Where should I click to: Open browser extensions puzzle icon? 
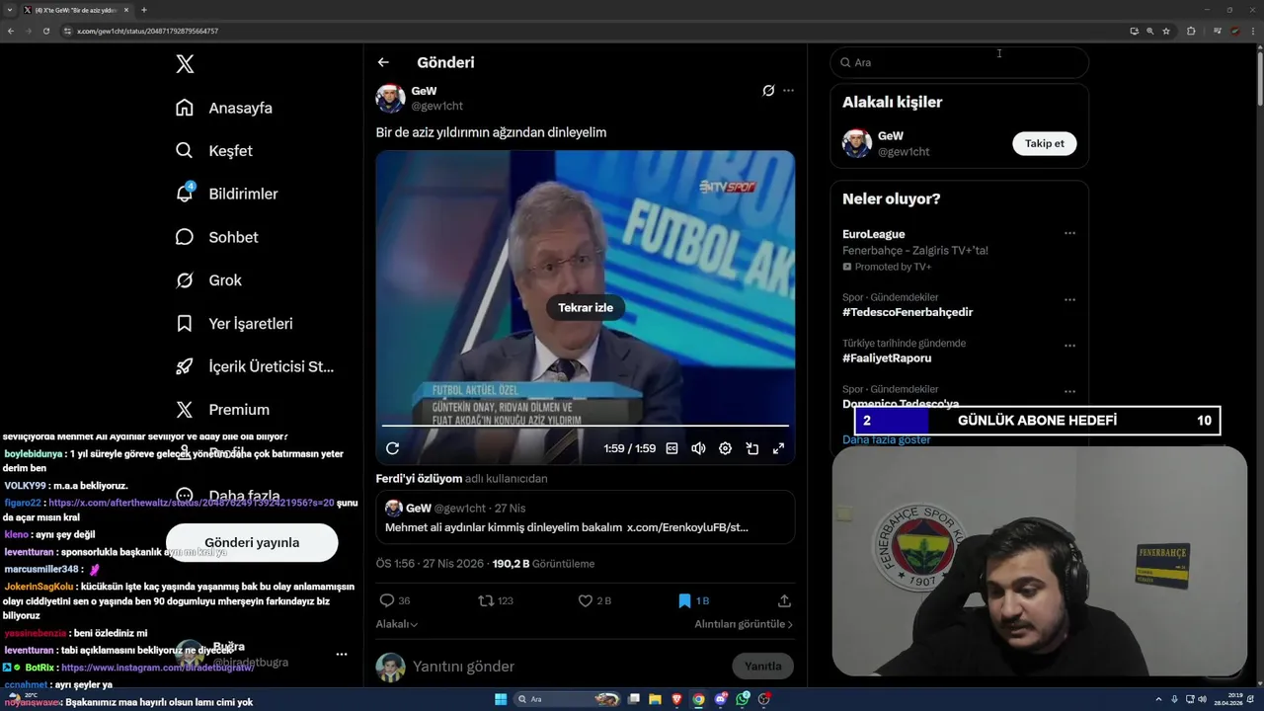1191,31
